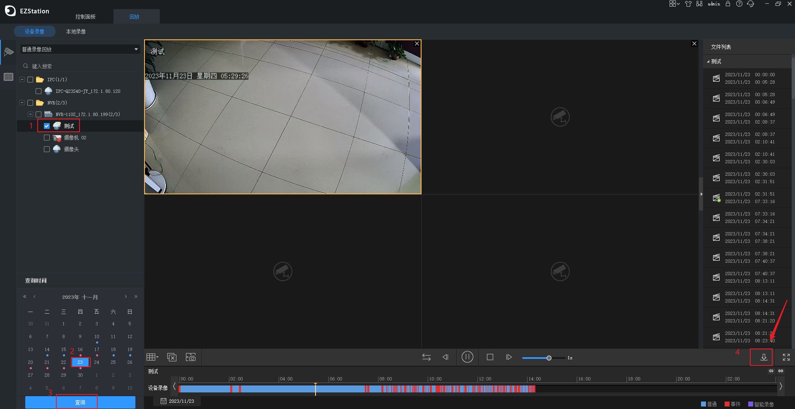Open the window layout grid selector
Viewport: 795px width, 409px height.
click(x=152, y=357)
